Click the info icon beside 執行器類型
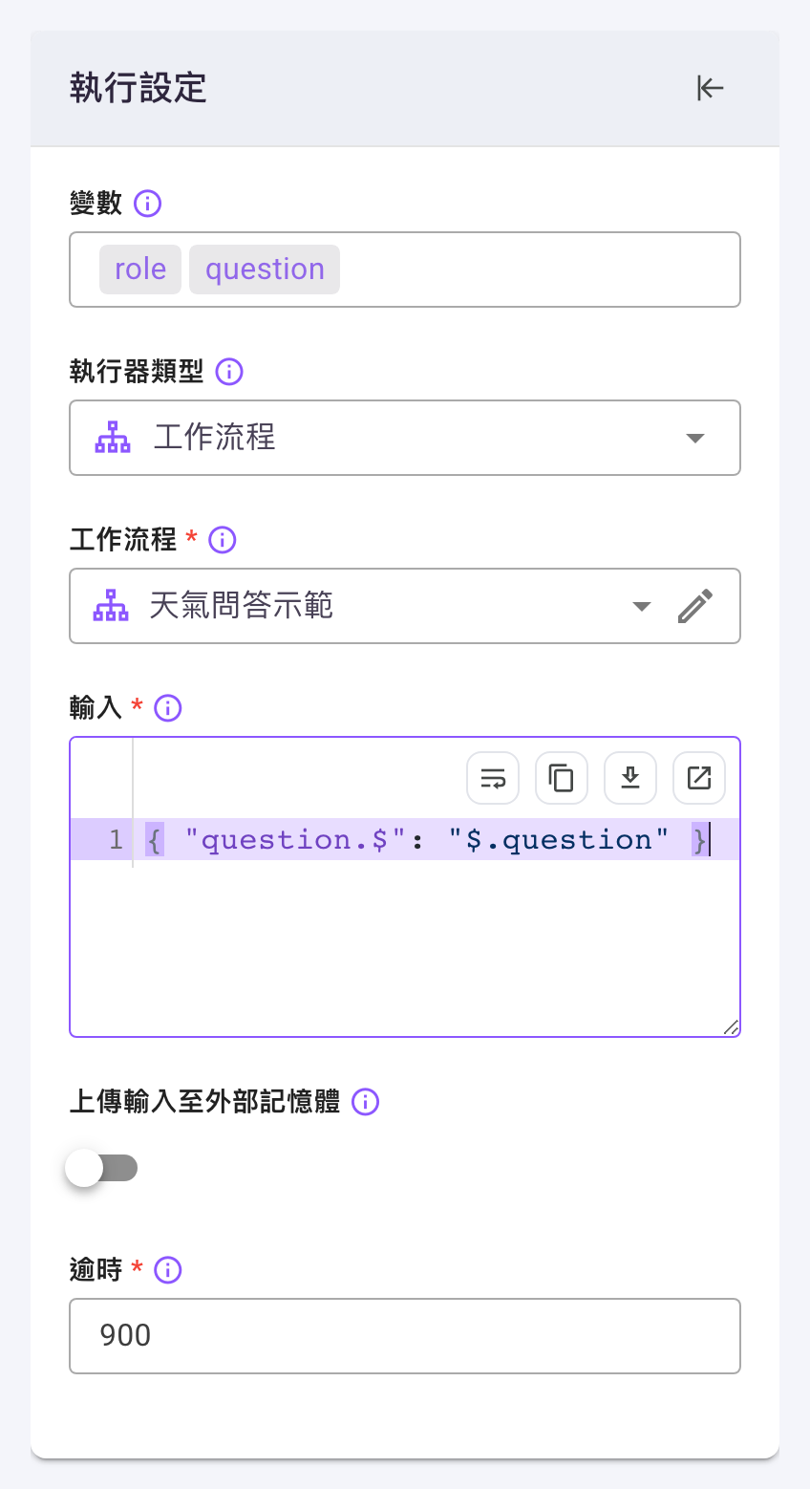Screen dimensions: 810x1489 229,371
